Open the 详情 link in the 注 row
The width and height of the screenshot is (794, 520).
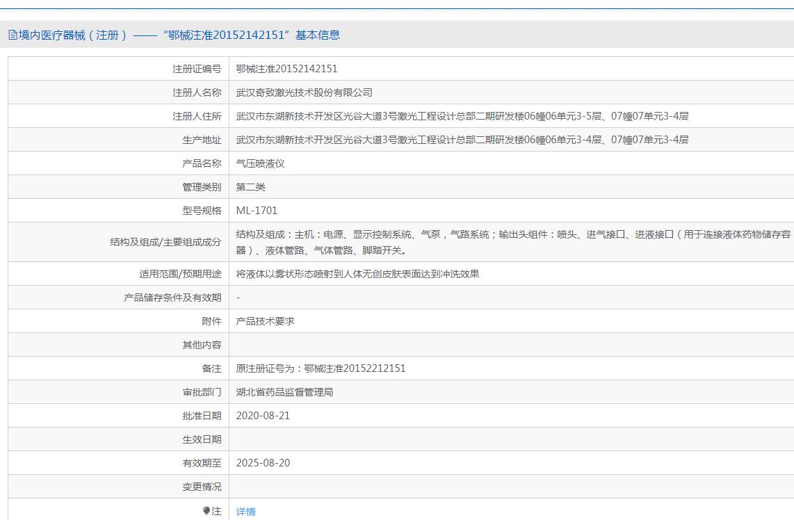(x=245, y=512)
